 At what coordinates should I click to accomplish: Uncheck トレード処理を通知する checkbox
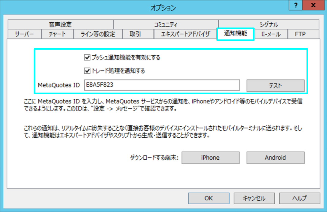click(87, 71)
